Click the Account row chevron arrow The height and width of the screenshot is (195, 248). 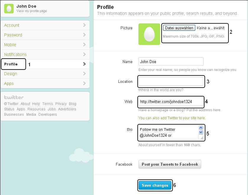pyautogui.click(x=84, y=25)
